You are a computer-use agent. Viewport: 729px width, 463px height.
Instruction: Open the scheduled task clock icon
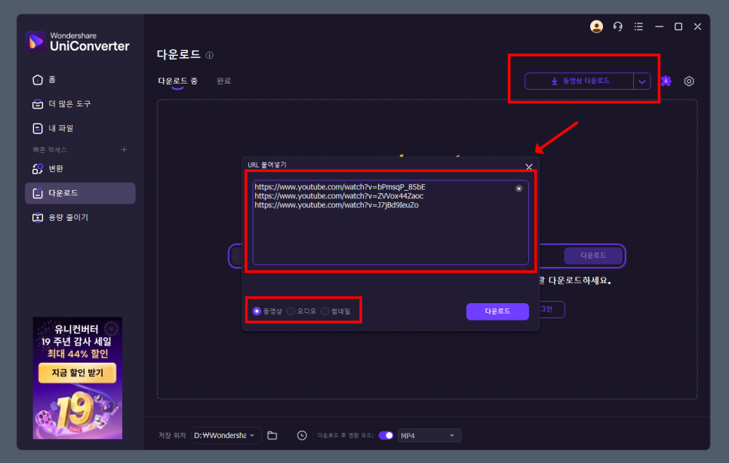coord(302,436)
